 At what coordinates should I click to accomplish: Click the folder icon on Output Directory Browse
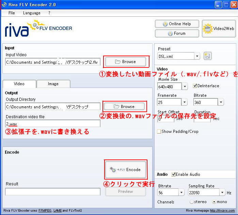116,106
